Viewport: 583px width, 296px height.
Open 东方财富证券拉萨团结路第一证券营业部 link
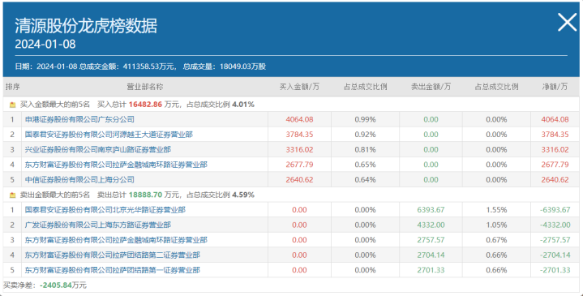tap(112, 270)
